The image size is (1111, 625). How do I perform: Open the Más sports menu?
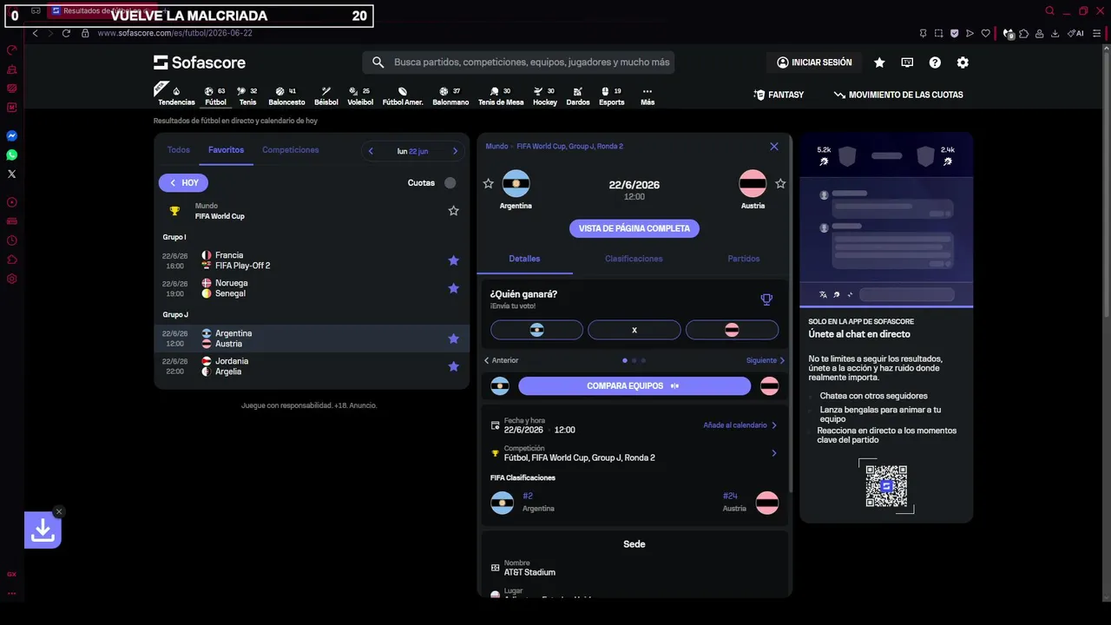pyautogui.click(x=648, y=95)
